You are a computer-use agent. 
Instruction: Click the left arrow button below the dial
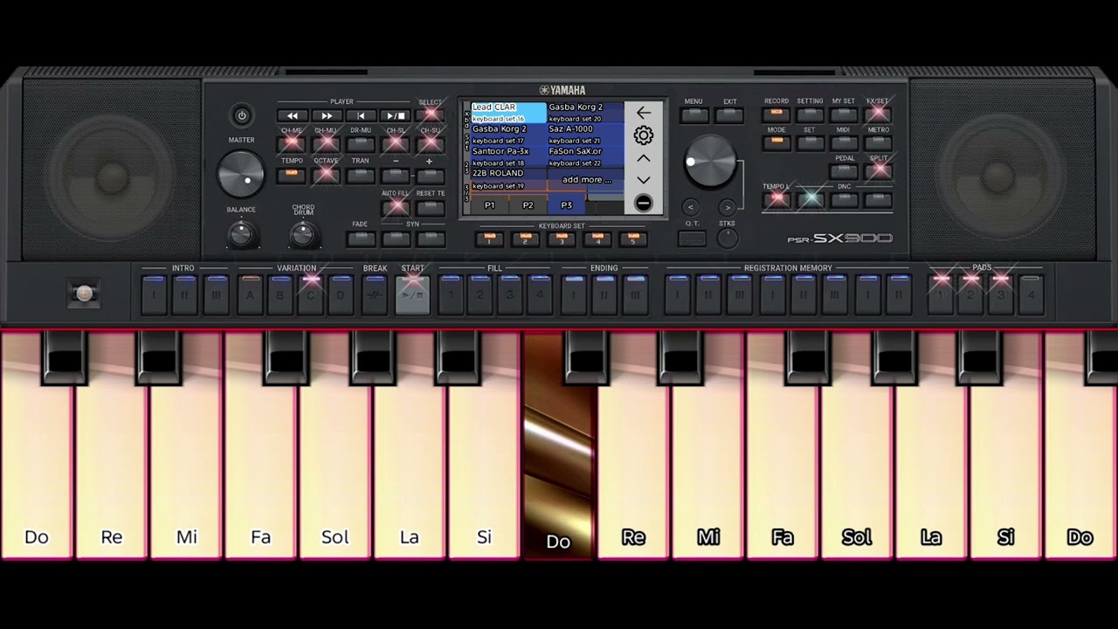(x=691, y=207)
